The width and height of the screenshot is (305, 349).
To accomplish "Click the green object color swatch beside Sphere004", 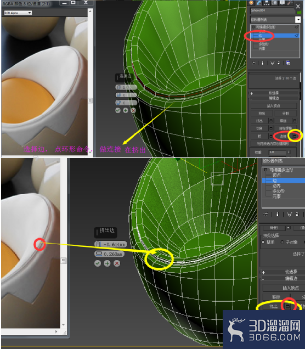I will coord(299,12).
